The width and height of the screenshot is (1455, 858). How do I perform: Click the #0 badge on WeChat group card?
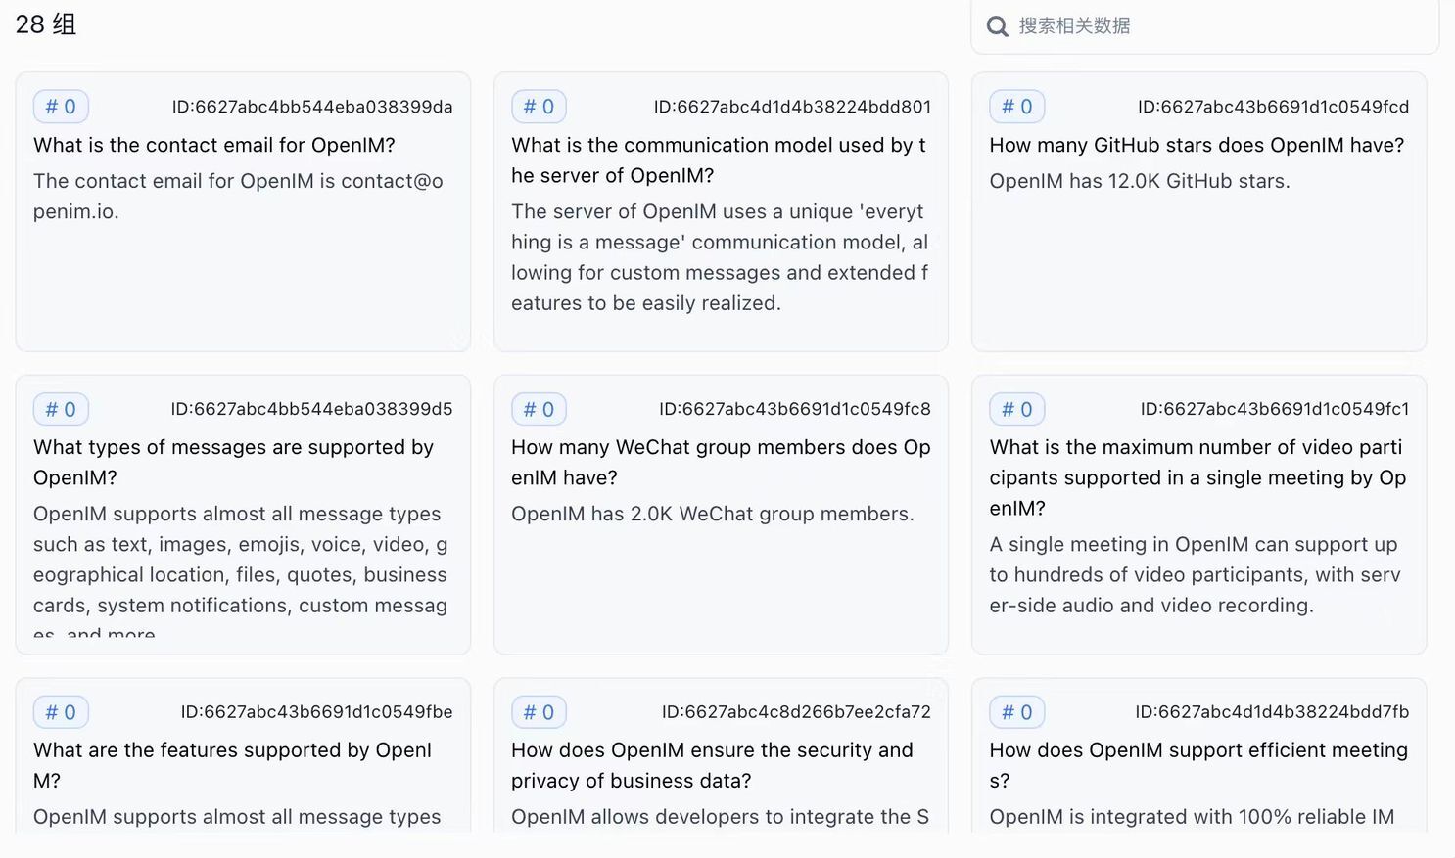[539, 409]
